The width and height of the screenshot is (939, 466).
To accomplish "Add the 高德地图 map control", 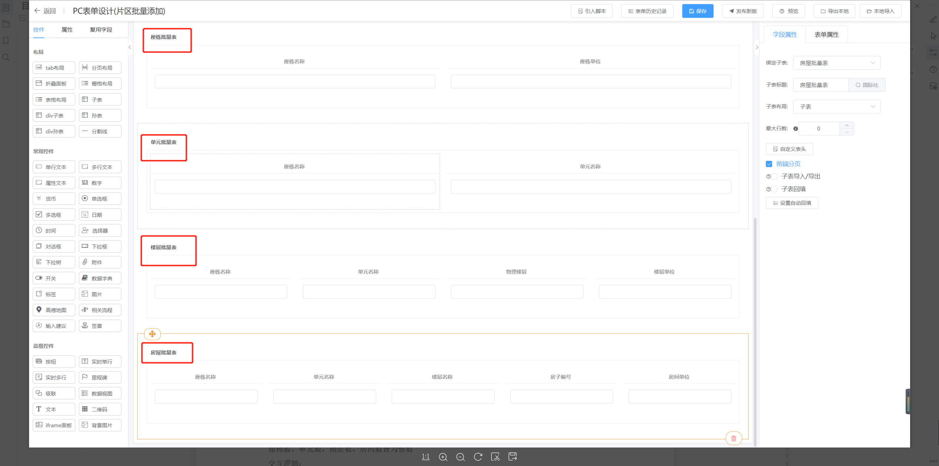I will (54, 310).
